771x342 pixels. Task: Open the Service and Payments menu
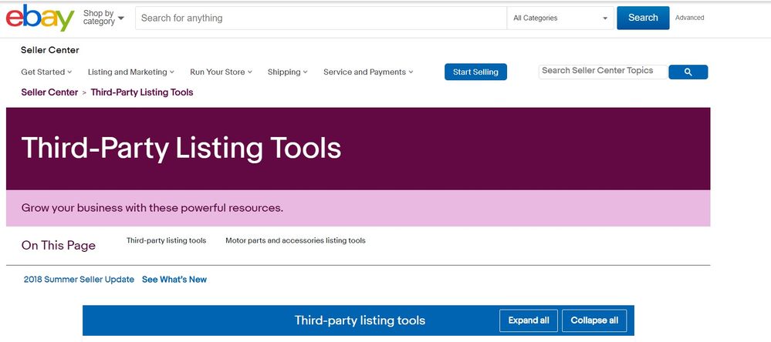coord(368,72)
